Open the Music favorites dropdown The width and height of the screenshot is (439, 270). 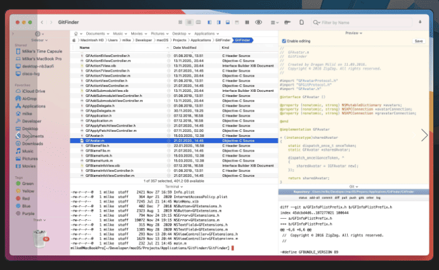[120, 34]
